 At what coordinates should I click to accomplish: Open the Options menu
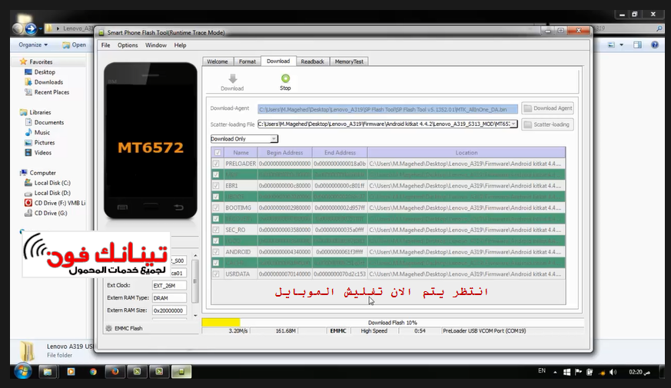(128, 45)
